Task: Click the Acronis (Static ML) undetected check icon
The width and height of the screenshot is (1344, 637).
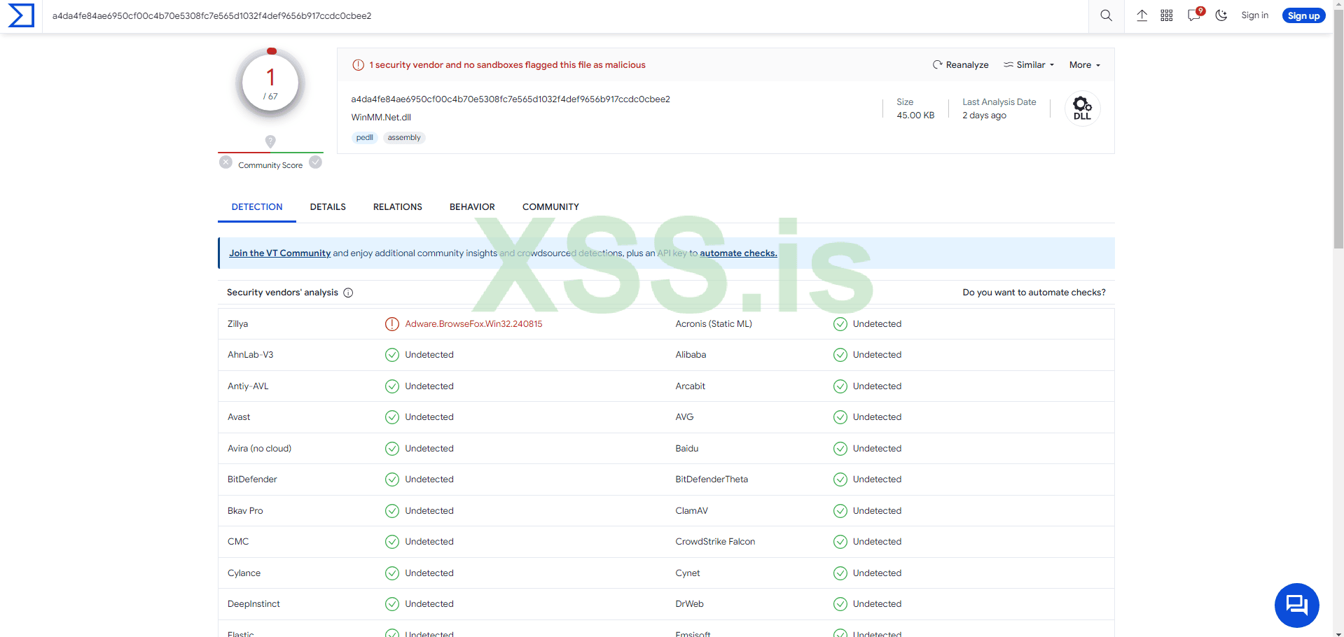Action: pos(840,324)
